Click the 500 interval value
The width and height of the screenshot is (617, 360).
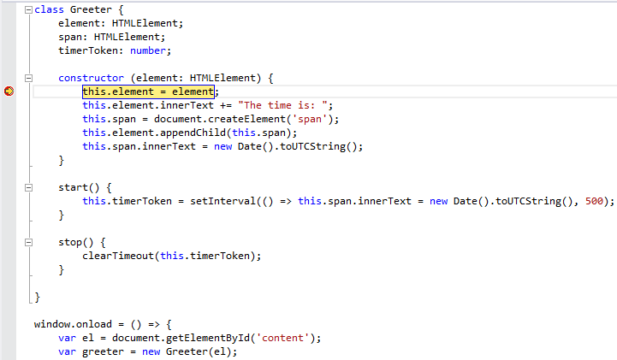(x=594, y=201)
